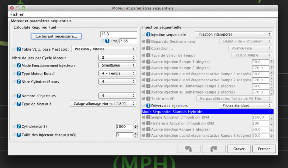Open help for Nombre d'Injecteurs
The width and height of the screenshot is (288, 168).
click(19, 96)
